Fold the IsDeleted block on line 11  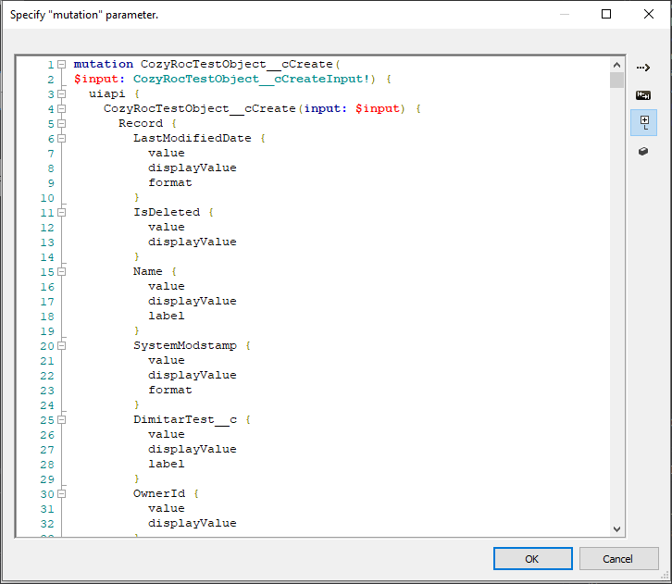tap(61, 213)
